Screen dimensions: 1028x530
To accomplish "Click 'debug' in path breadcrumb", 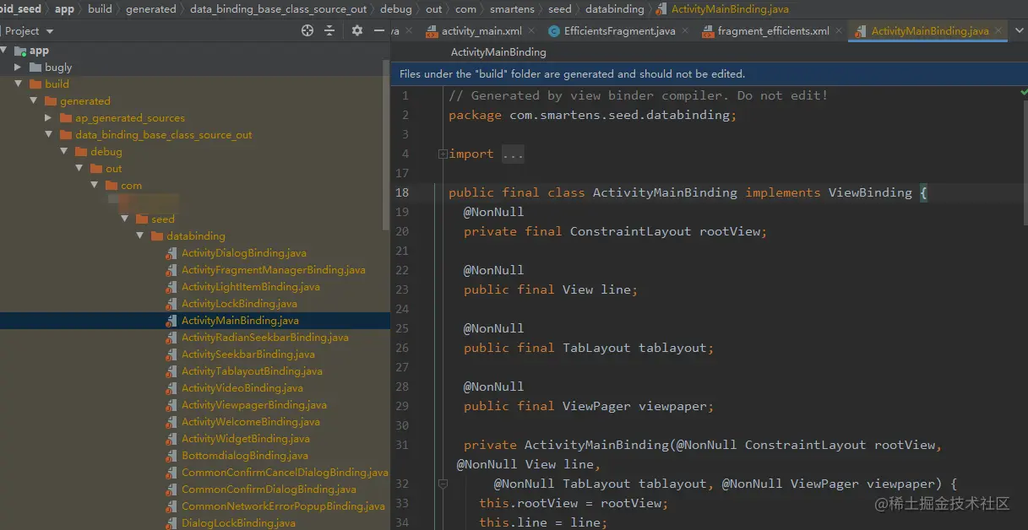I will click(396, 9).
